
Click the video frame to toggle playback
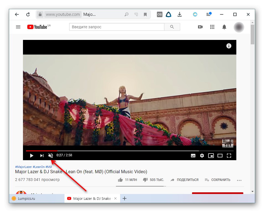(130, 100)
